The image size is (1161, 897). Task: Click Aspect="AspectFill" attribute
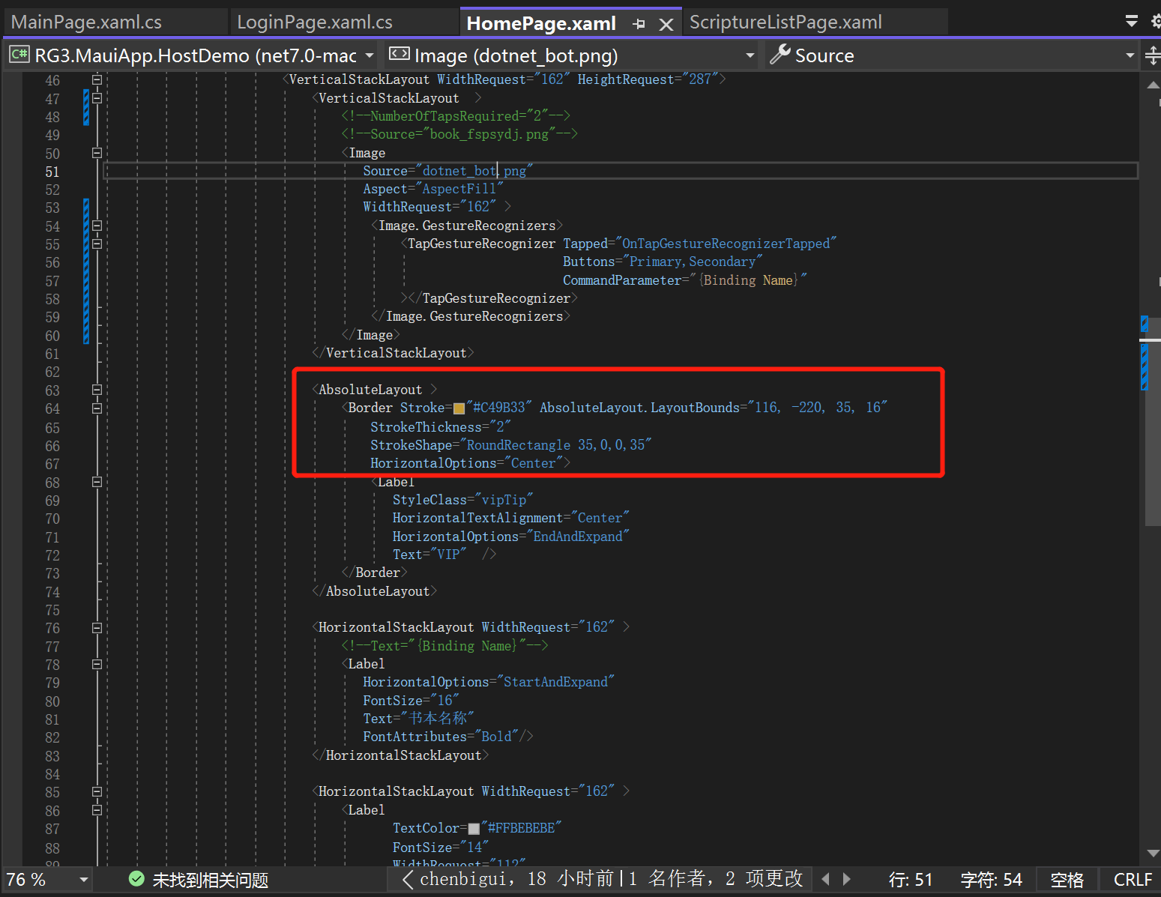[x=433, y=189]
